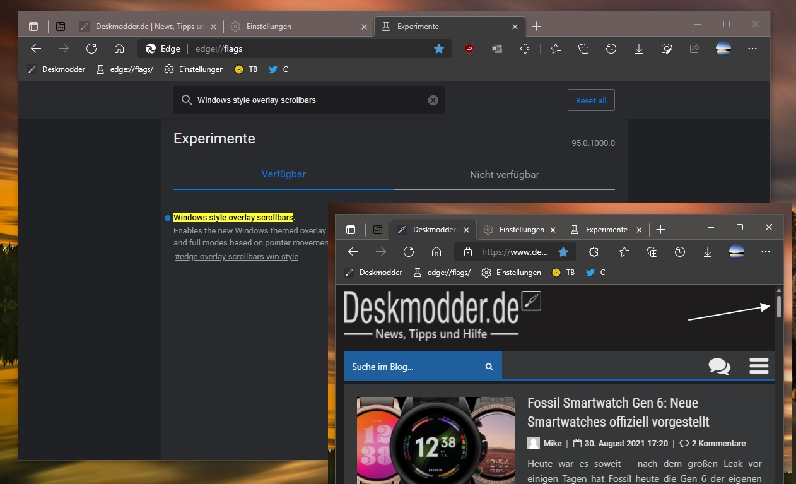
Task: Open Einstellungen bookmark in front window
Action: [x=512, y=273]
